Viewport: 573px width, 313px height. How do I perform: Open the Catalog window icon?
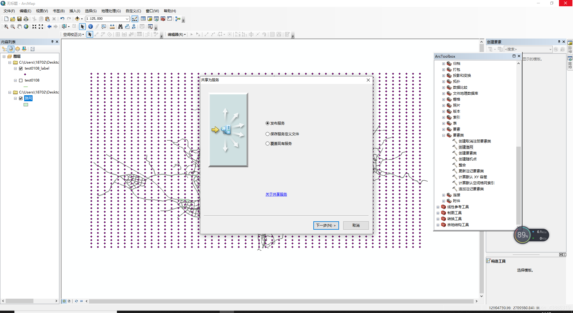[150, 19]
